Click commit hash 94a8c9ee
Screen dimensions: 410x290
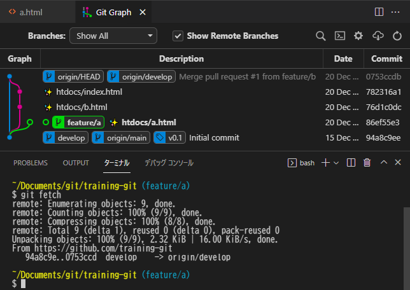tap(383, 137)
